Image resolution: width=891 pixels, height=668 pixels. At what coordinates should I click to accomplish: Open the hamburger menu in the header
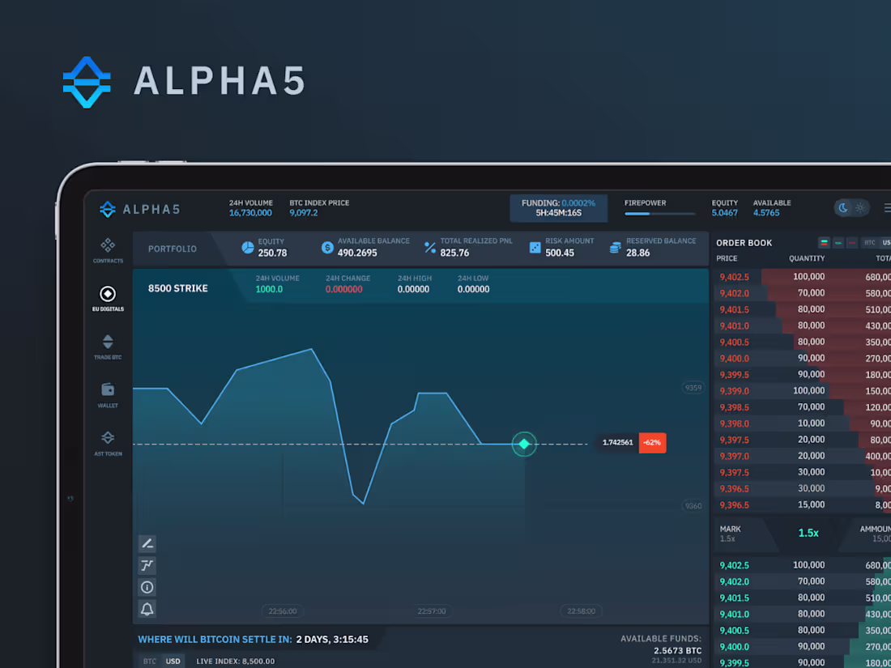pos(888,208)
